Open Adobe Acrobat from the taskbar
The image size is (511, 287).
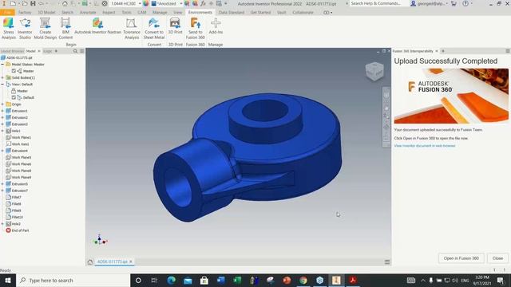pos(353,280)
